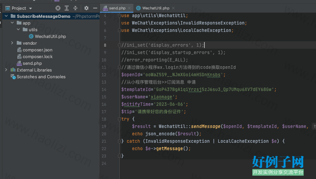The width and height of the screenshot is (316, 179).
Task: Click the External Libraries bars icon
Action: pyautogui.click(x=13, y=70)
